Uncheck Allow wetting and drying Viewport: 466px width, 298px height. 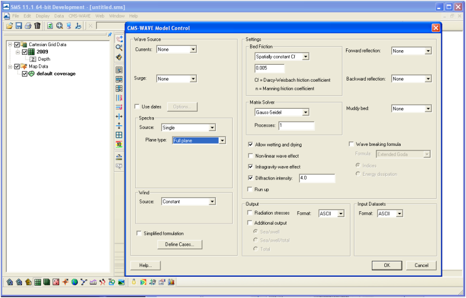pyautogui.click(x=251, y=144)
